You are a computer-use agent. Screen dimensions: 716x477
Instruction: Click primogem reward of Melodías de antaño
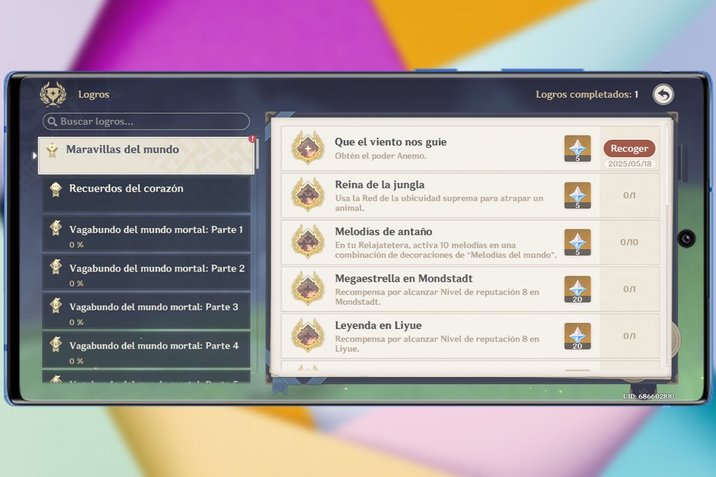coord(578,242)
